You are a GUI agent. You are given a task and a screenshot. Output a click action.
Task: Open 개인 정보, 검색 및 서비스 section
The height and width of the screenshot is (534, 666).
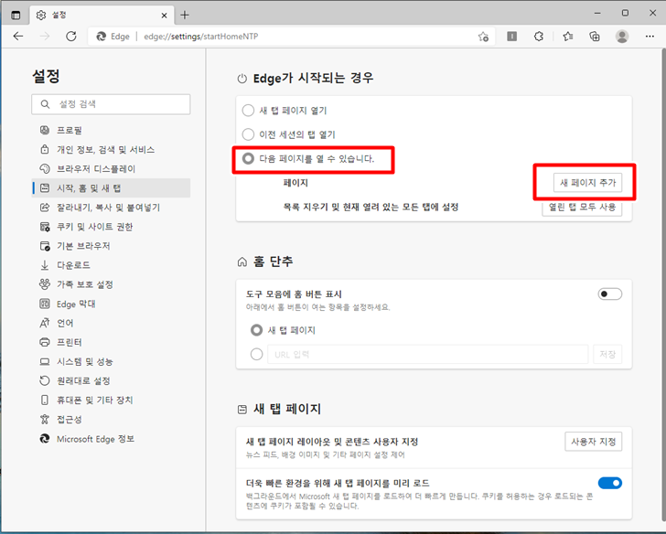(112, 149)
